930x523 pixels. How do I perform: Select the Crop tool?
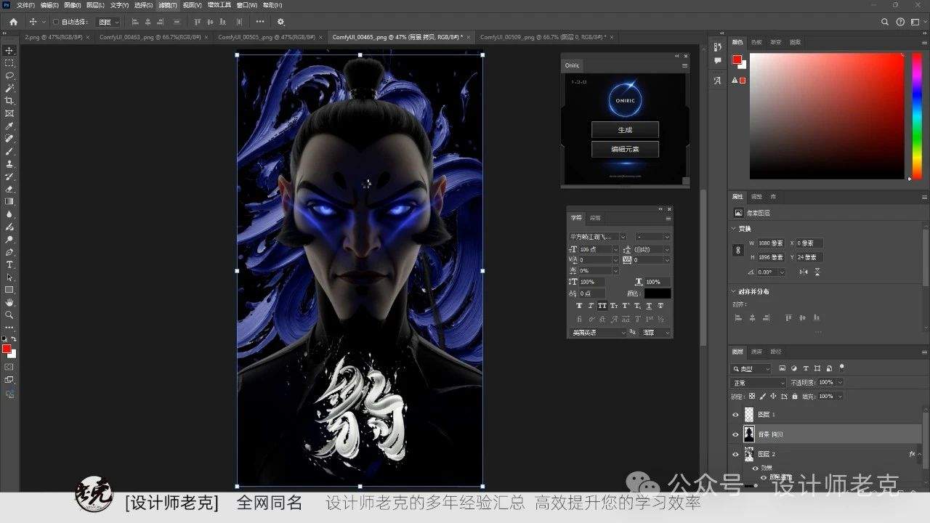pyautogui.click(x=9, y=101)
